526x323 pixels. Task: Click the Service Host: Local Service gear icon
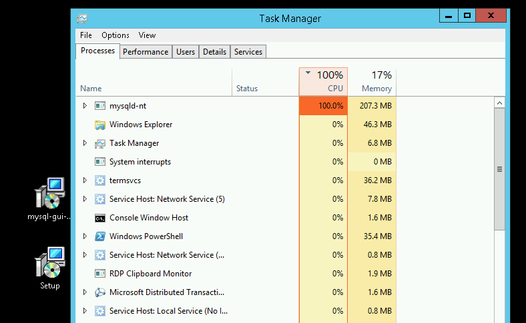(100, 311)
